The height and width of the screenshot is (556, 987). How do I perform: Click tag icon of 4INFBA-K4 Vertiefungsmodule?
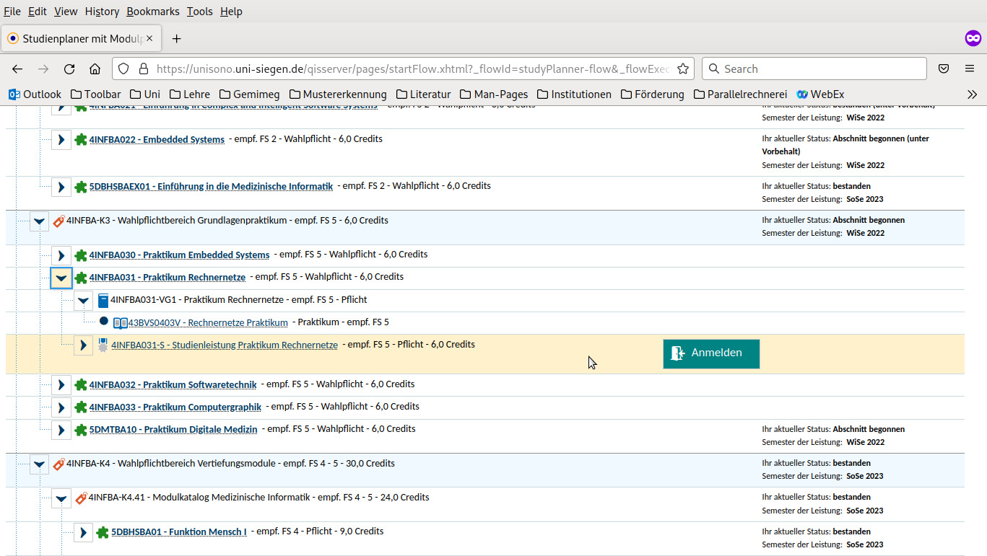59,464
